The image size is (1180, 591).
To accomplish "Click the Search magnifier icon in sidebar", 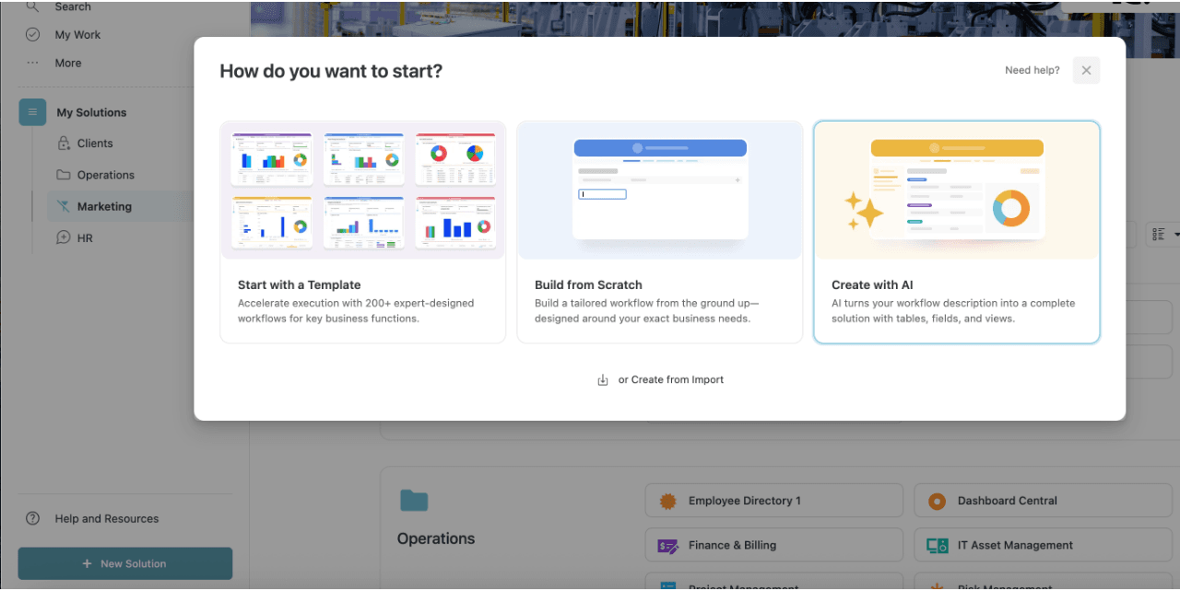I will [32, 6].
